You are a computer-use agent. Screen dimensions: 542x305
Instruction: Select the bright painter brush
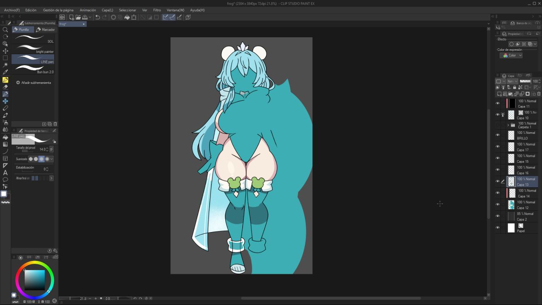point(33,49)
